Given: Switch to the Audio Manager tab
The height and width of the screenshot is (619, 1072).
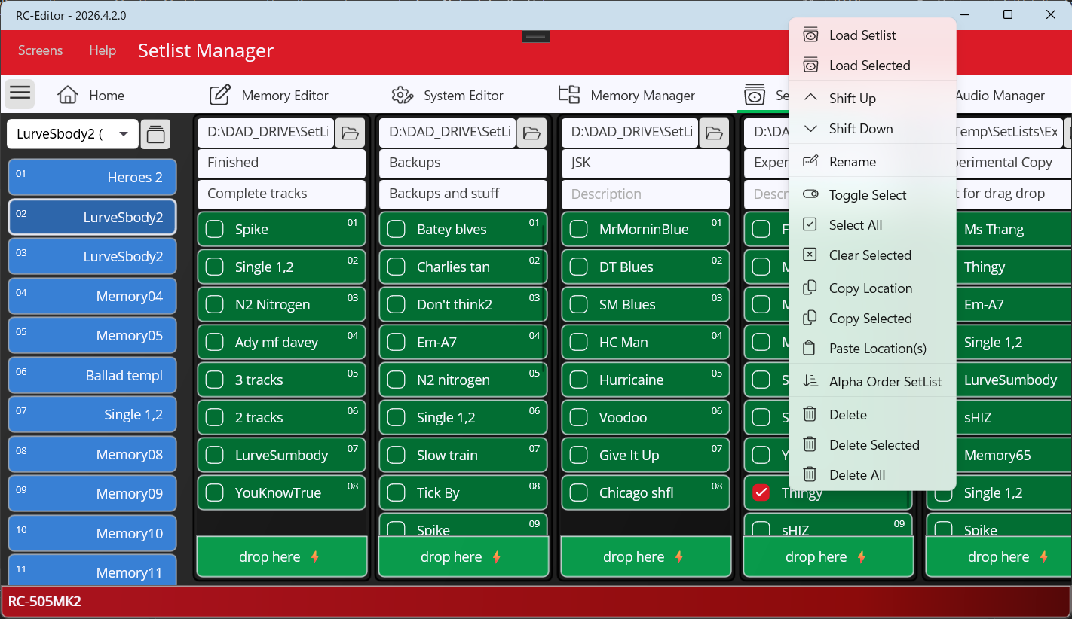Looking at the screenshot, I should point(1000,96).
